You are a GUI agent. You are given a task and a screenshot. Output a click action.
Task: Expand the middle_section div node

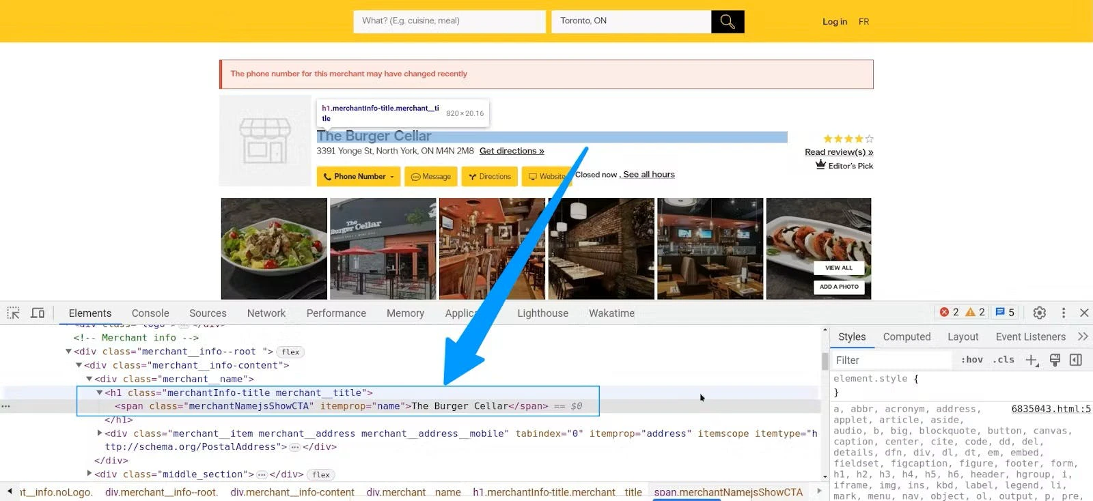point(89,474)
